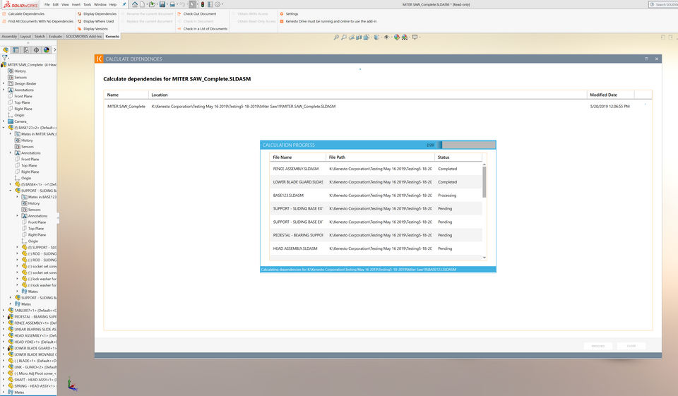Switch to the SOLIDWORKS Add-Ins tab

tap(83, 36)
